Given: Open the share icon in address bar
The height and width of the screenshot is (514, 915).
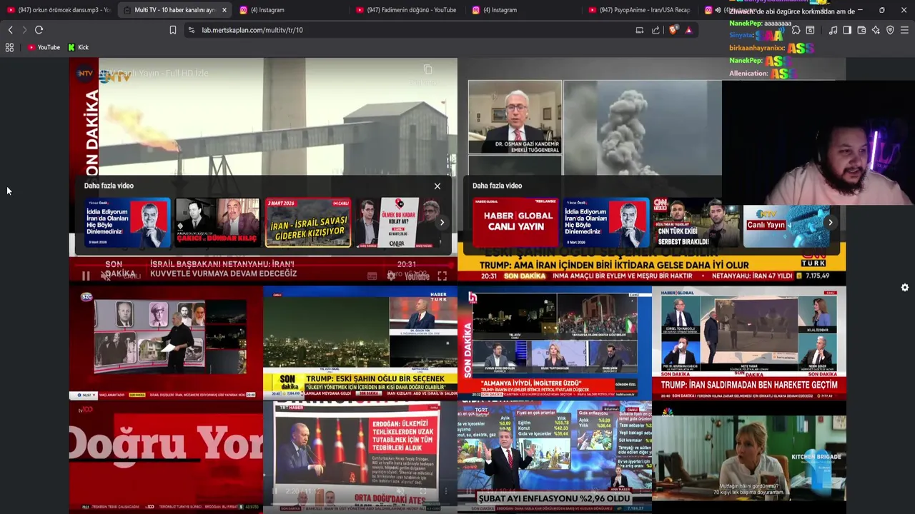Looking at the screenshot, I should pos(656,30).
